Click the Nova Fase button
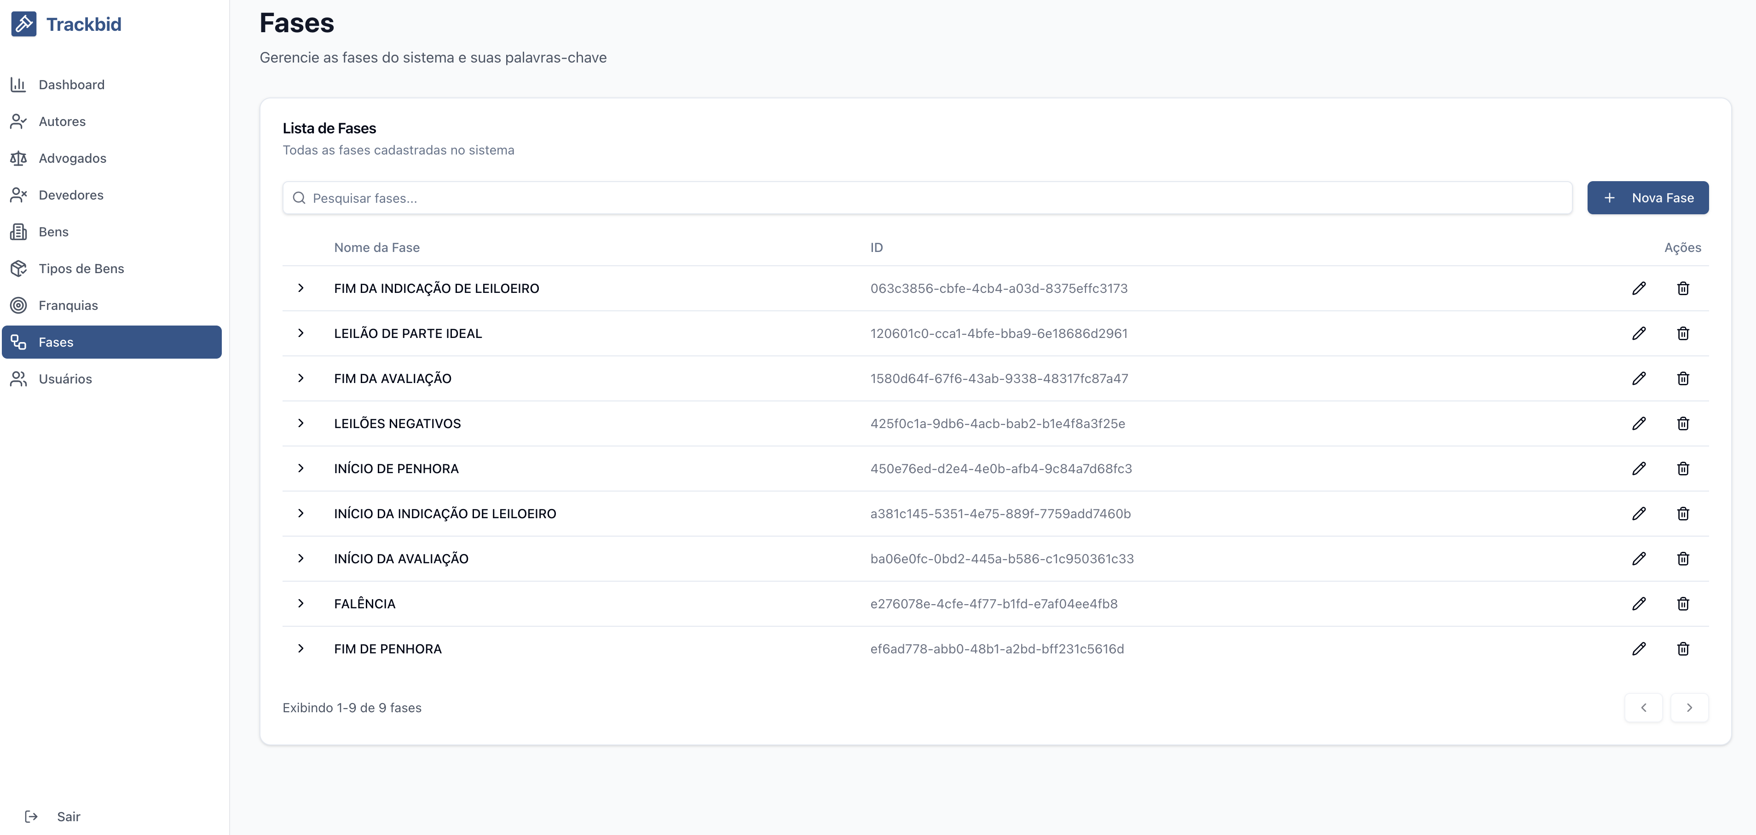Viewport: 1756px width, 835px height. click(x=1647, y=198)
